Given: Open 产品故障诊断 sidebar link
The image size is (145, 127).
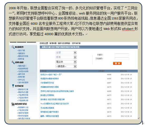Looking at the screenshot, I should coord(23,101).
